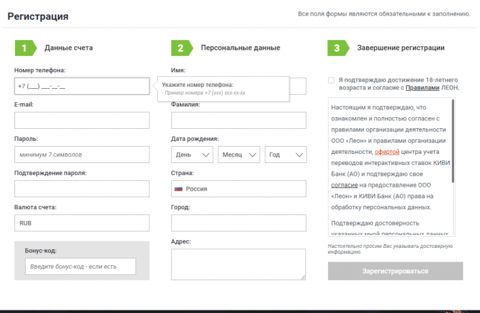Follow the офертой link in agreement text
This screenshot has width=480, height=313.
387,151
